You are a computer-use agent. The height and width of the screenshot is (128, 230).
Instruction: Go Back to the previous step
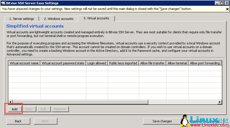click(18, 121)
